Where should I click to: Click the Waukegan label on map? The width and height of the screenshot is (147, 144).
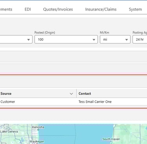(37, 142)
